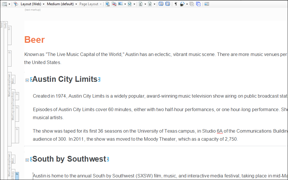Select the Mad... bar beside Austin City Limits heading
The height and width of the screenshot is (180, 288).
(13, 80)
